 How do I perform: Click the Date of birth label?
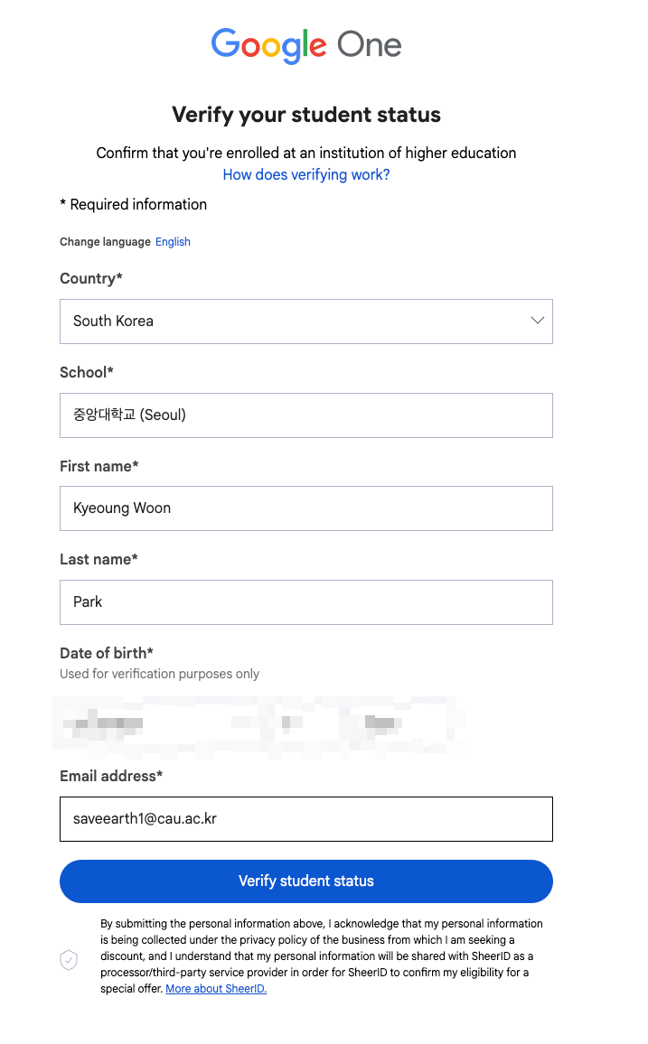point(107,653)
